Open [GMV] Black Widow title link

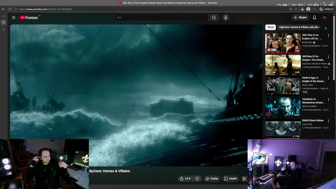pyautogui.click(x=313, y=120)
